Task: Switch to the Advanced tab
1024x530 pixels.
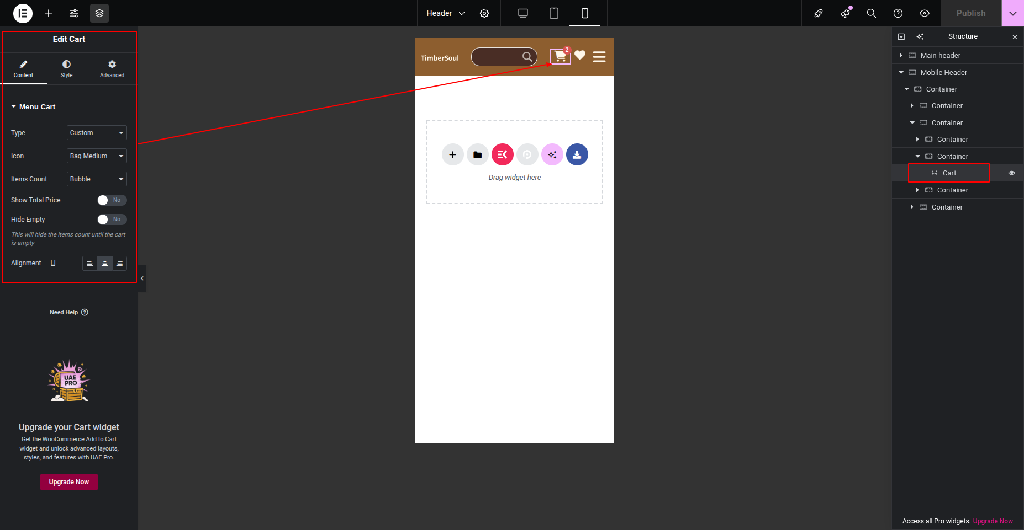Action: [x=112, y=69]
